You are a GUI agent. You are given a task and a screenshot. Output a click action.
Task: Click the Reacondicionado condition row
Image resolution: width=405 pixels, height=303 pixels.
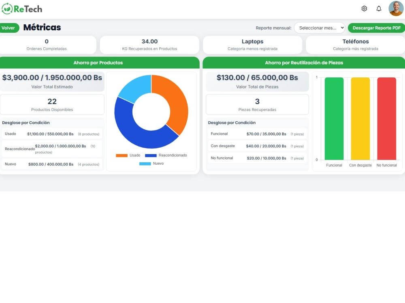[x=52, y=149]
